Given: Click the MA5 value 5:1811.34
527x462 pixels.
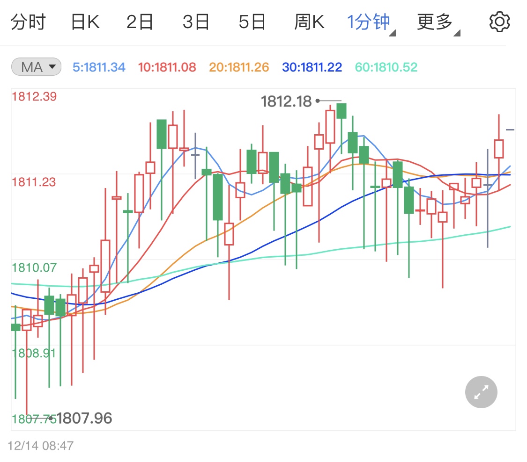Looking at the screenshot, I should point(99,67).
